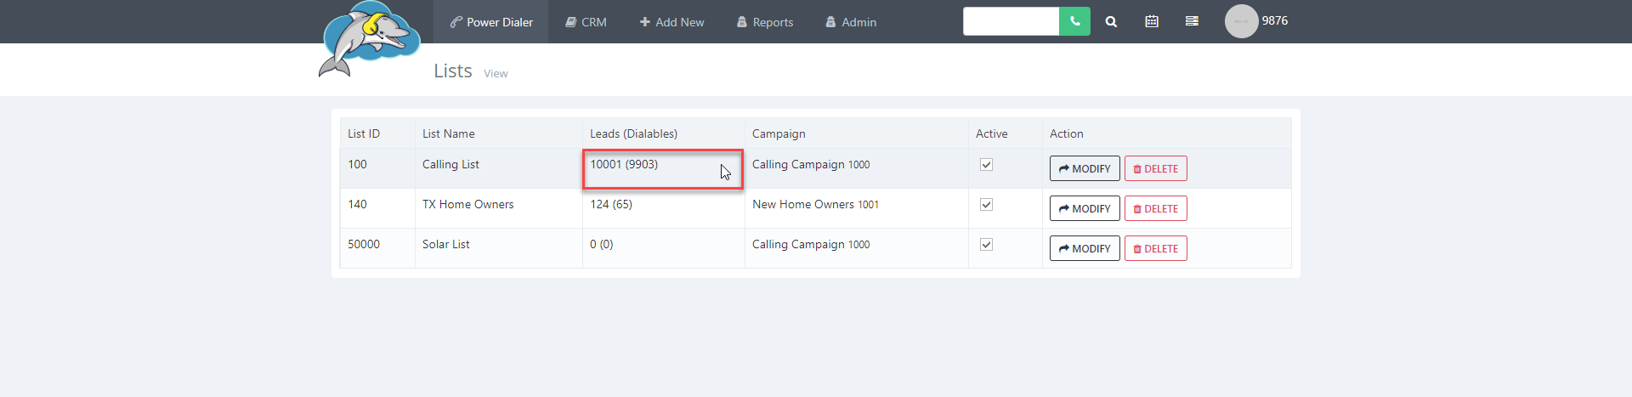This screenshot has height=397, width=1632.
Task: Delete the Solar List row
Action: (1156, 248)
